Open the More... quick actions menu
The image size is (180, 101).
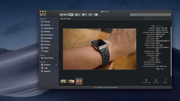(x=166, y=81)
